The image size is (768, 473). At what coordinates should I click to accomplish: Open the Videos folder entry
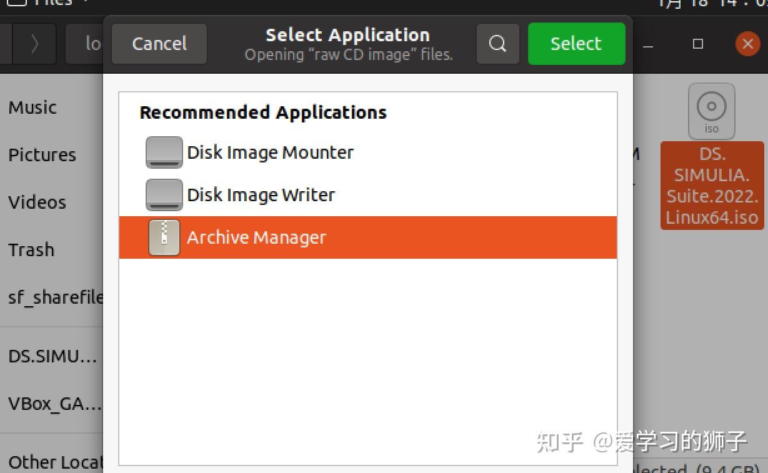pos(37,202)
